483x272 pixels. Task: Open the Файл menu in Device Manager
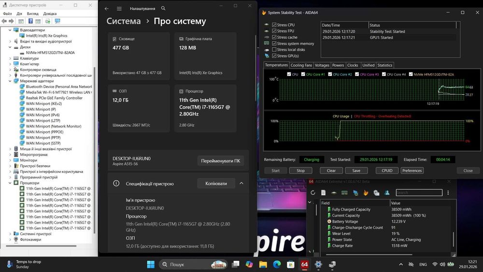point(7,14)
